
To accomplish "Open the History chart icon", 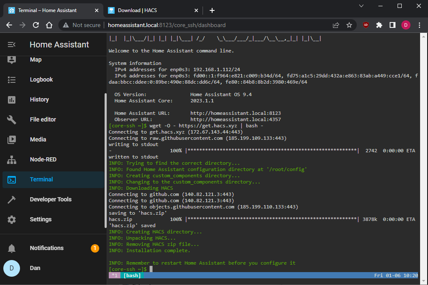I will (12, 100).
